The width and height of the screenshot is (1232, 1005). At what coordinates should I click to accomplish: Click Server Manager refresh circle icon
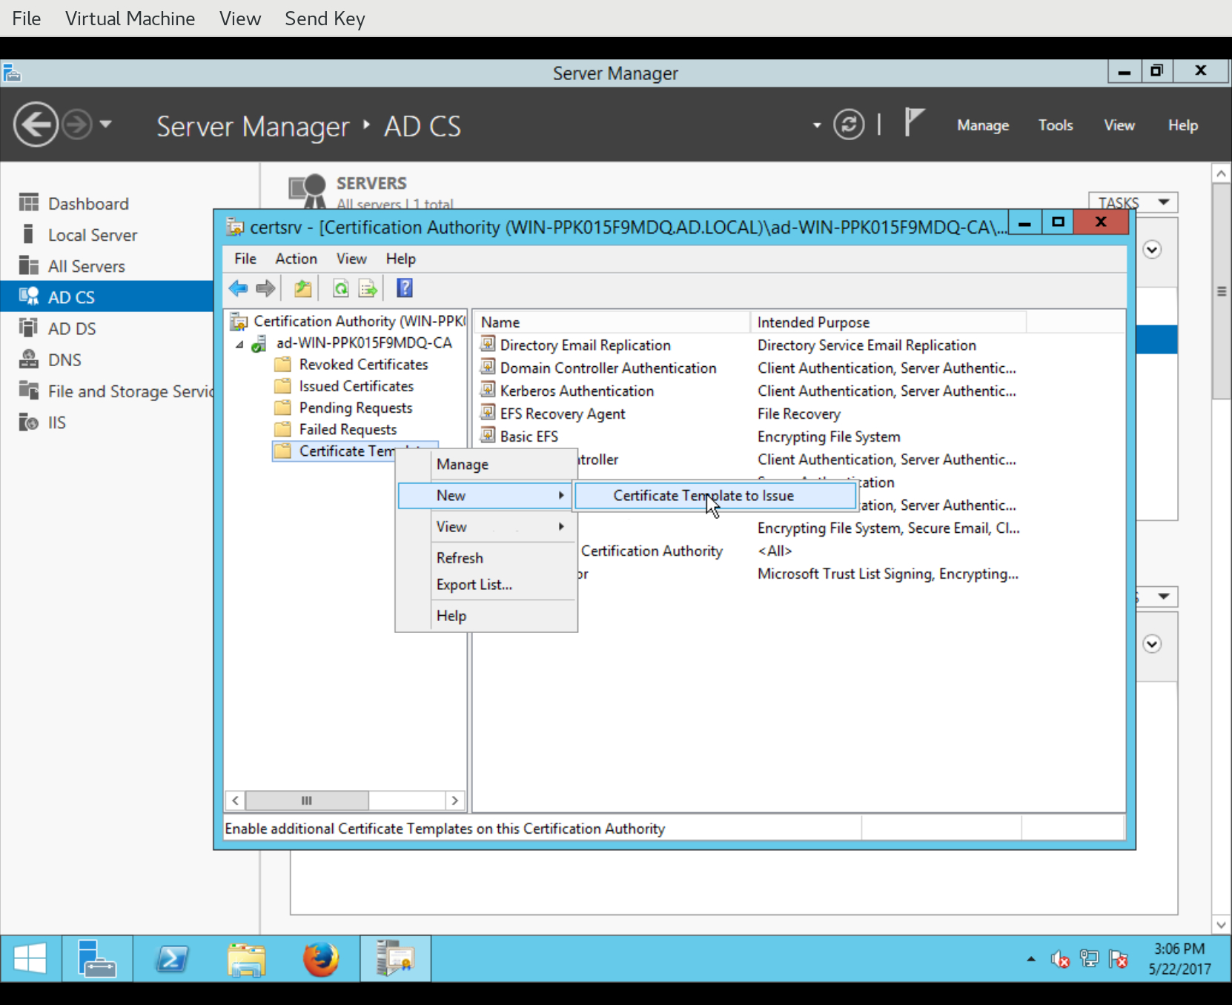tap(849, 125)
